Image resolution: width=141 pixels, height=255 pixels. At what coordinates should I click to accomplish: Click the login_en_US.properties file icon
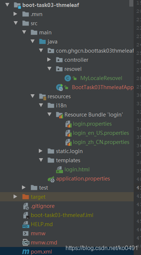(x=68, y=133)
